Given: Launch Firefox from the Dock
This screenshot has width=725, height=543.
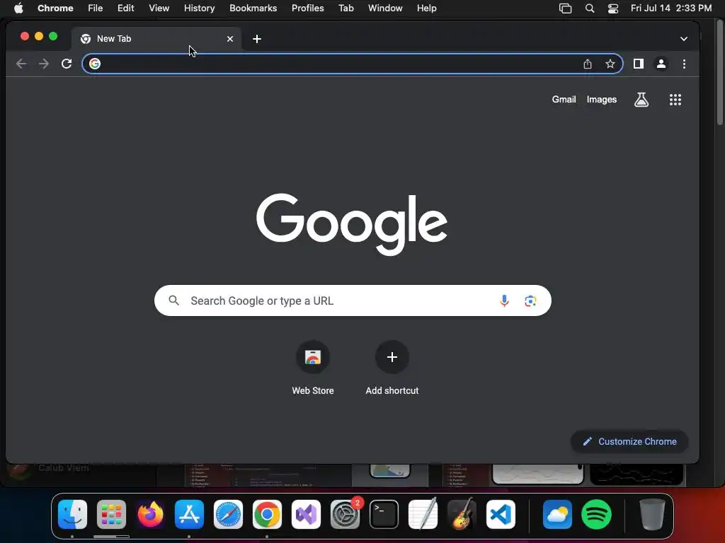Looking at the screenshot, I should (x=150, y=515).
